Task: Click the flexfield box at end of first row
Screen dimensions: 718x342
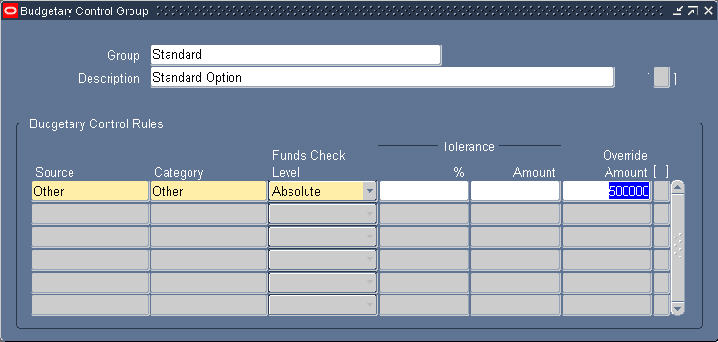Action: click(661, 191)
